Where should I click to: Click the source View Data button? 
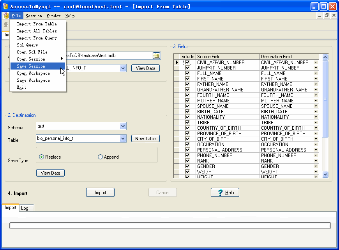click(x=145, y=68)
